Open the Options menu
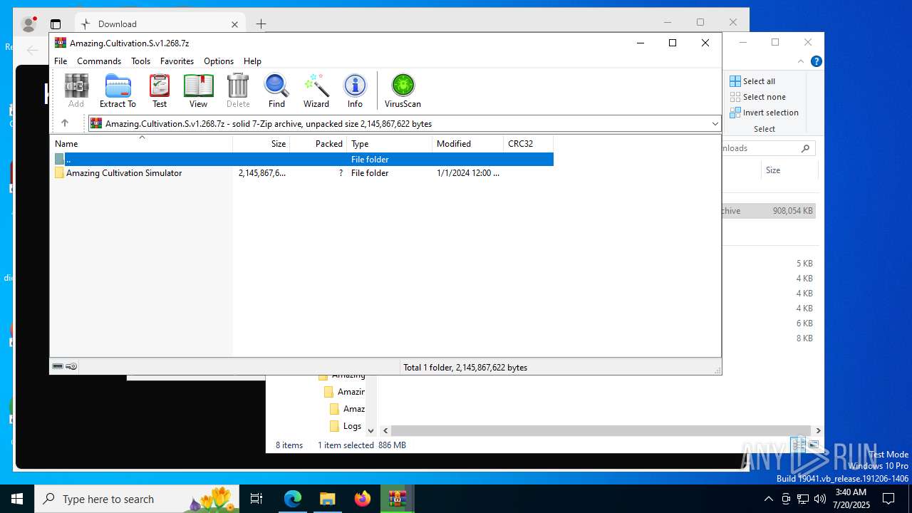This screenshot has width=912, height=513. 219,61
